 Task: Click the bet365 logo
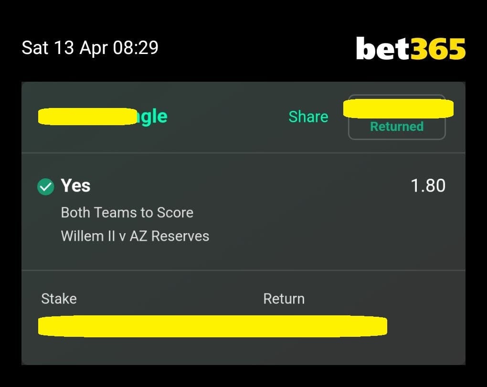411,48
